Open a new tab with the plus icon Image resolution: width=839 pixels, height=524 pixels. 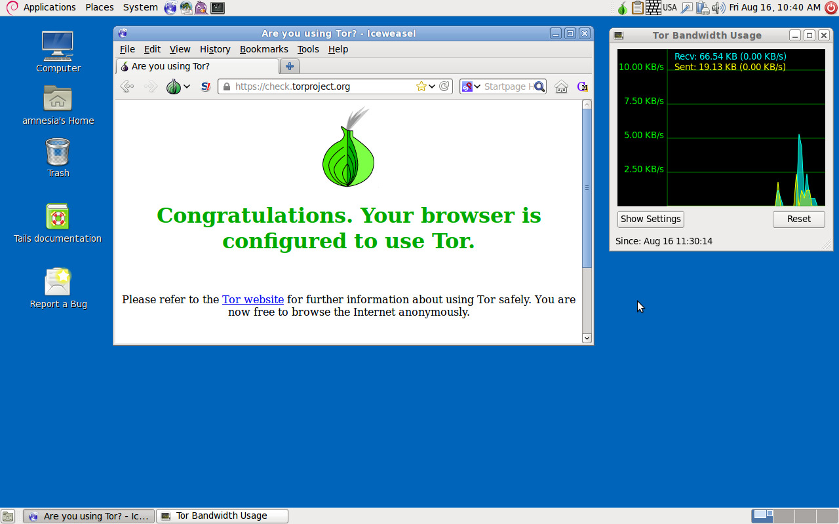click(289, 66)
